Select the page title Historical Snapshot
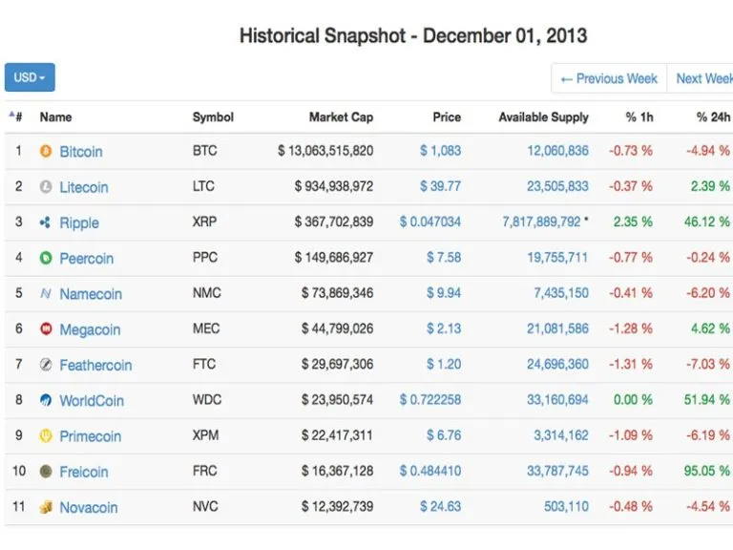This screenshot has width=733, height=550. click(x=413, y=36)
